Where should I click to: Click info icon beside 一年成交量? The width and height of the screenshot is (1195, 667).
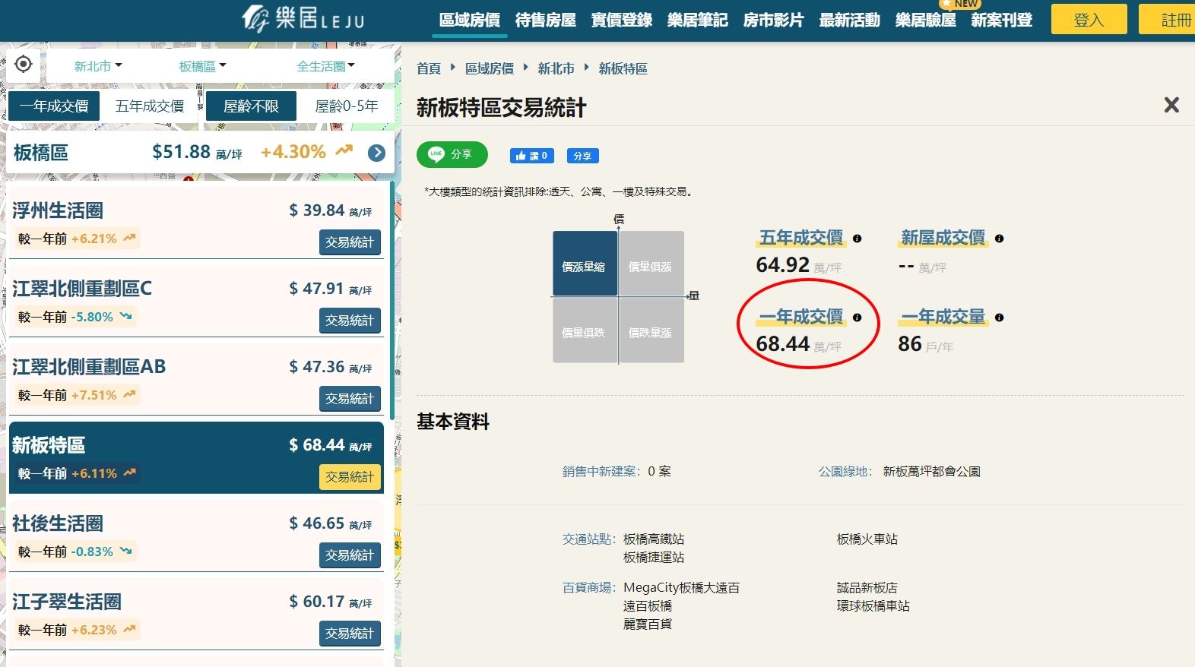(x=1000, y=318)
